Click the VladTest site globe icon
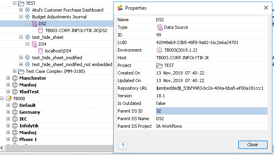Screen dimensions: 274x155 [x=15, y=92]
